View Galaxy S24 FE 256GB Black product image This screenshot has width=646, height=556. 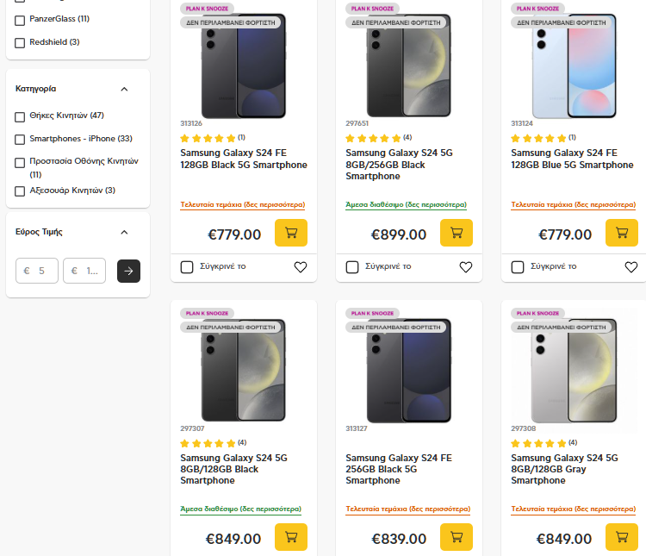tap(409, 371)
